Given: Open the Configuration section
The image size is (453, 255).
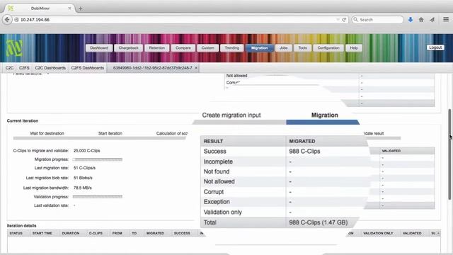Looking at the screenshot, I should coord(328,48).
